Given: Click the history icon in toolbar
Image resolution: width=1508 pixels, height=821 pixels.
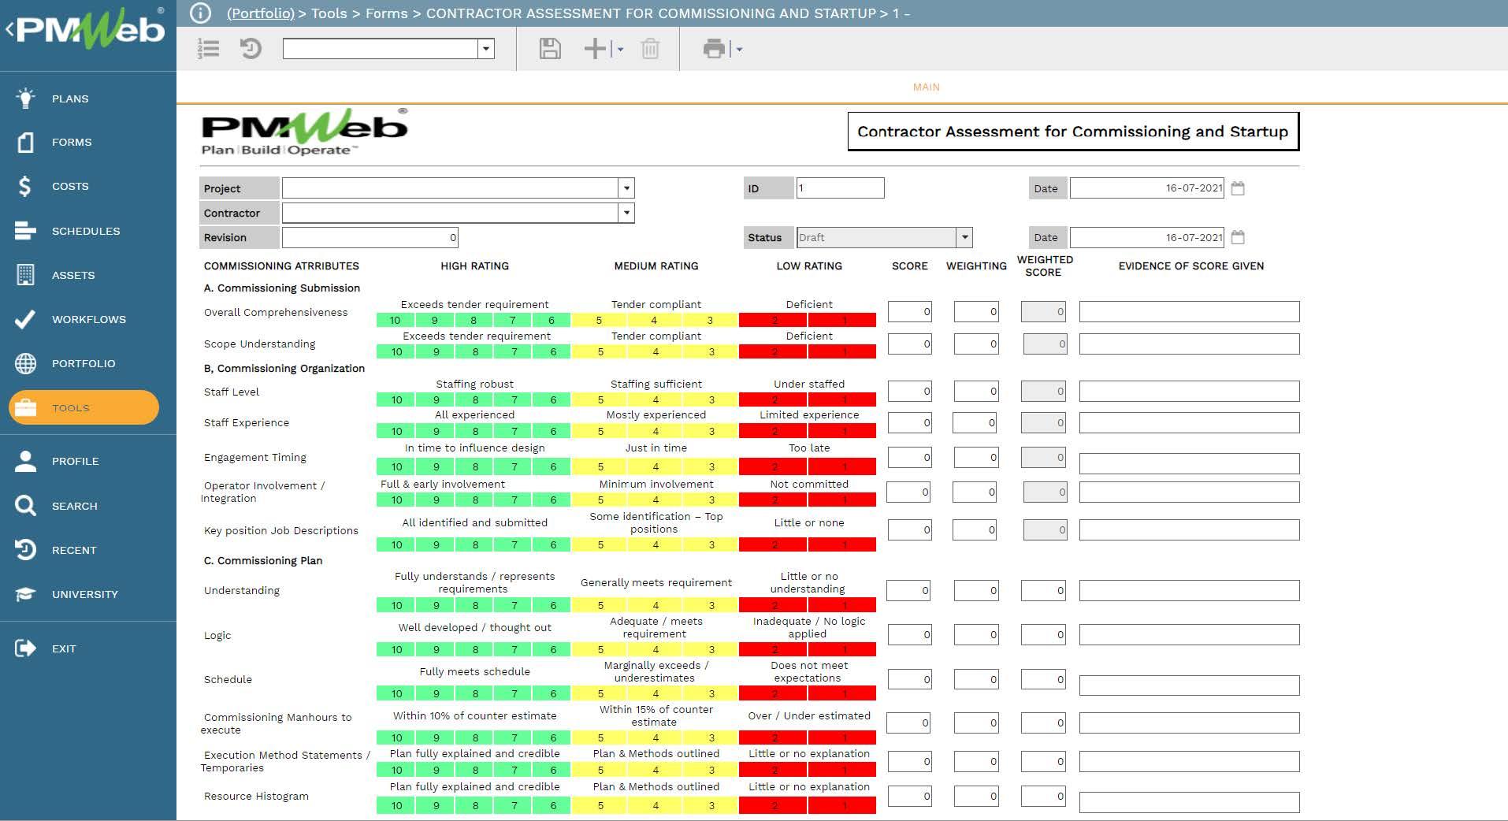Looking at the screenshot, I should pyautogui.click(x=251, y=49).
